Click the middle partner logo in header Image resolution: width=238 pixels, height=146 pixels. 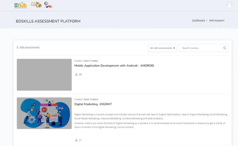pos(36,5)
